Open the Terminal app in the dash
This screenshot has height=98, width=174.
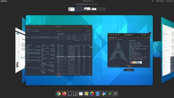pyautogui.click(x=70, y=94)
